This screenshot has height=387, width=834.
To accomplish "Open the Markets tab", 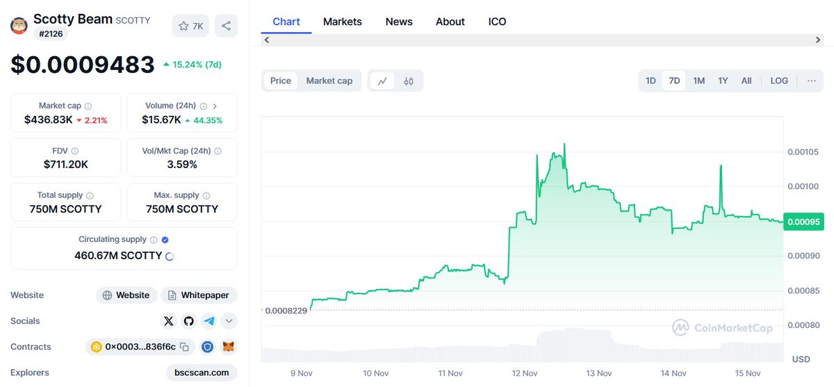I will tap(343, 22).
